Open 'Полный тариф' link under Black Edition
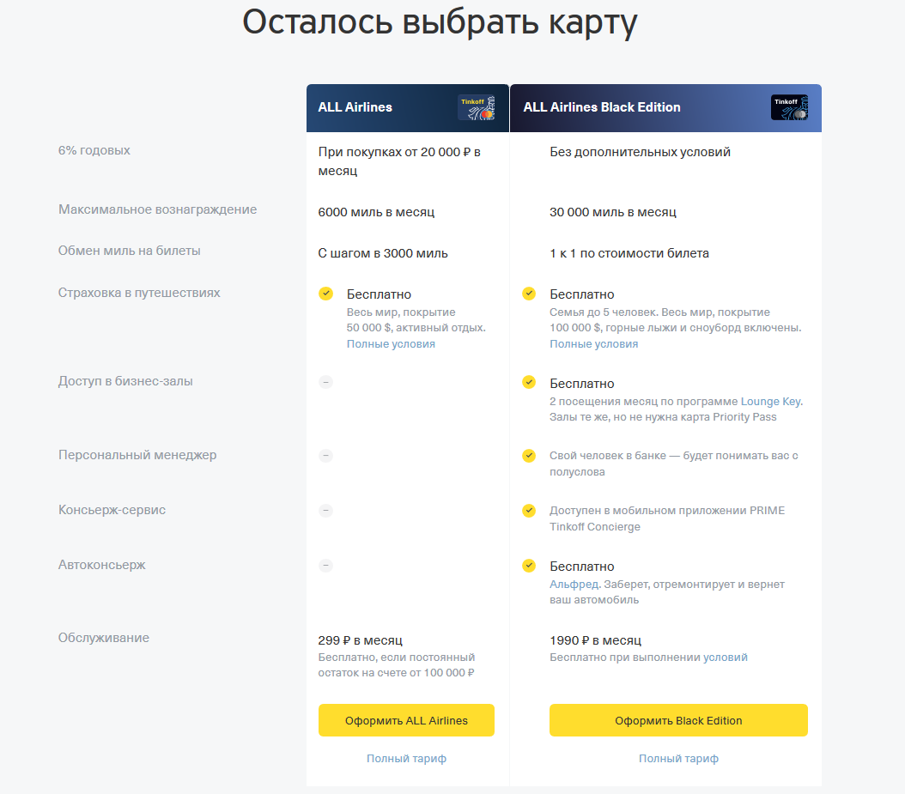Viewport: 905px width, 794px height. 678,758
